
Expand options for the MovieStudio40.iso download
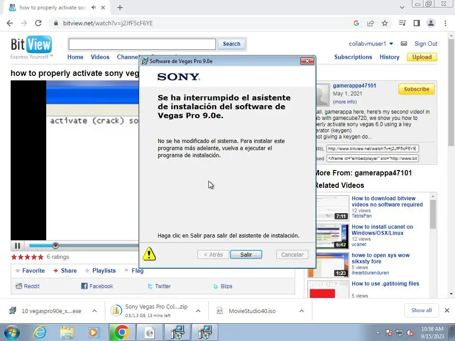click(302, 311)
